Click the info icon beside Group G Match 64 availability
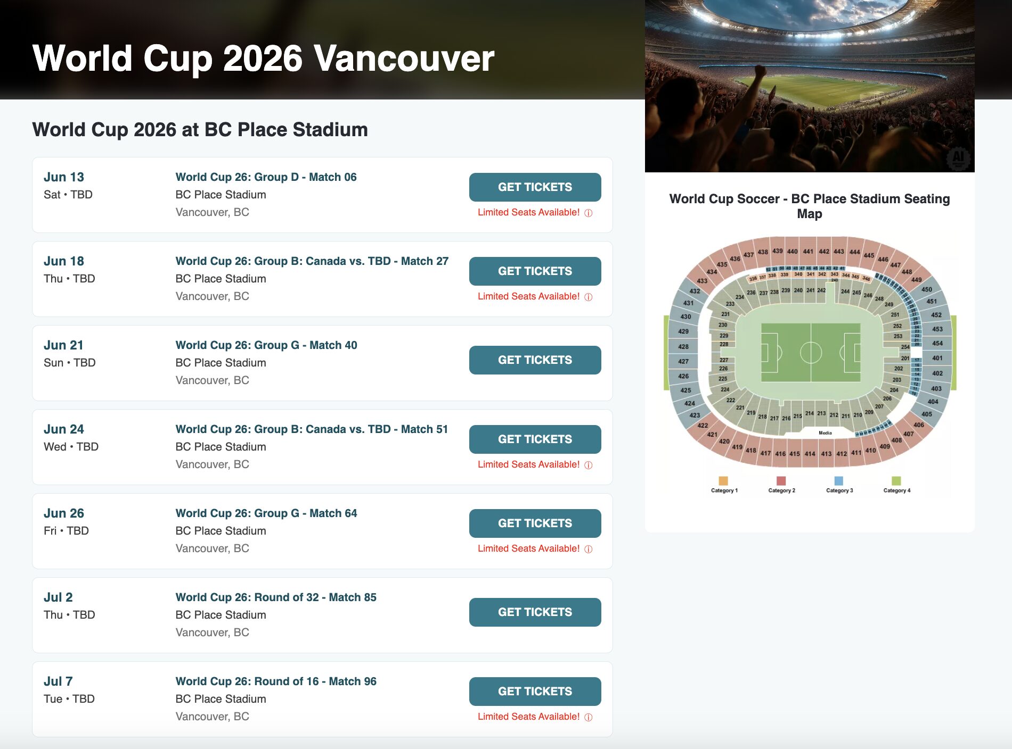Viewport: 1012px width, 749px height. (x=587, y=548)
